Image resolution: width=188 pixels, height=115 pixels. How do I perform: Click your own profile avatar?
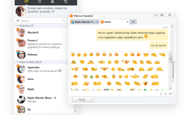[21, 11]
